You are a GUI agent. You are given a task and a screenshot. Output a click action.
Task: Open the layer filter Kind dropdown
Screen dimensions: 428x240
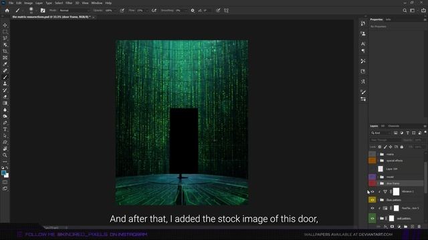pyautogui.click(x=381, y=133)
